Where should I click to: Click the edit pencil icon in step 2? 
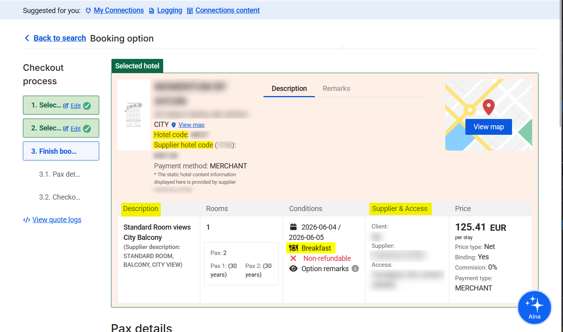click(x=66, y=129)
